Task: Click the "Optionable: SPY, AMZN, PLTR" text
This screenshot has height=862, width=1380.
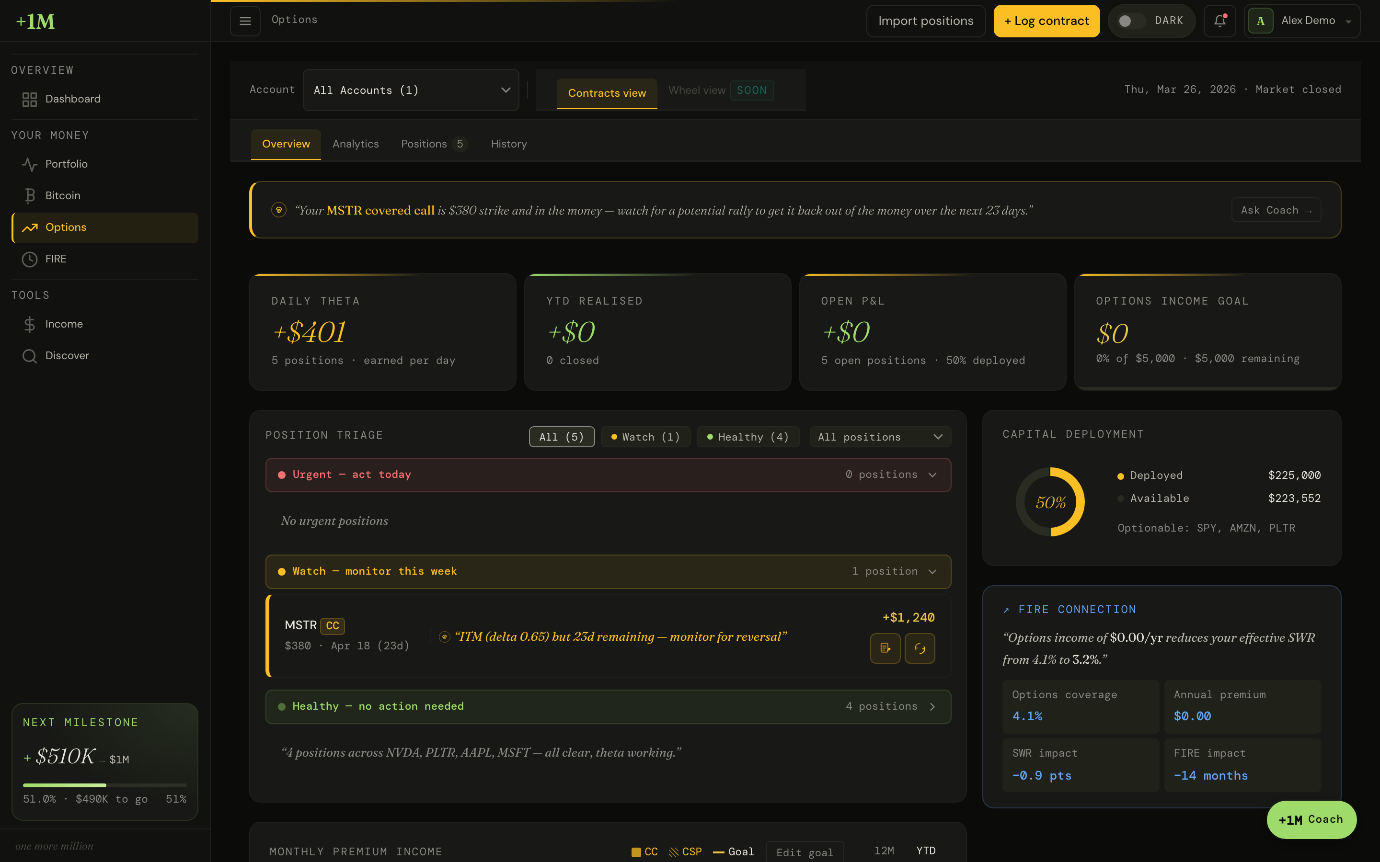Action: [x=1206, y=529]
